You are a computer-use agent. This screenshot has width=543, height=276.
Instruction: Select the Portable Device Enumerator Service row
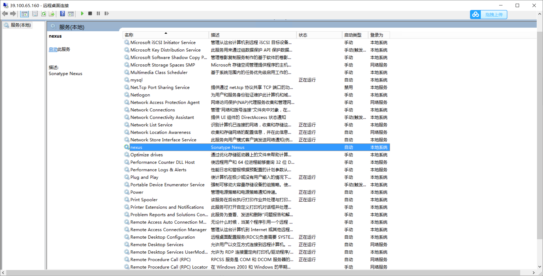point(256,184)
